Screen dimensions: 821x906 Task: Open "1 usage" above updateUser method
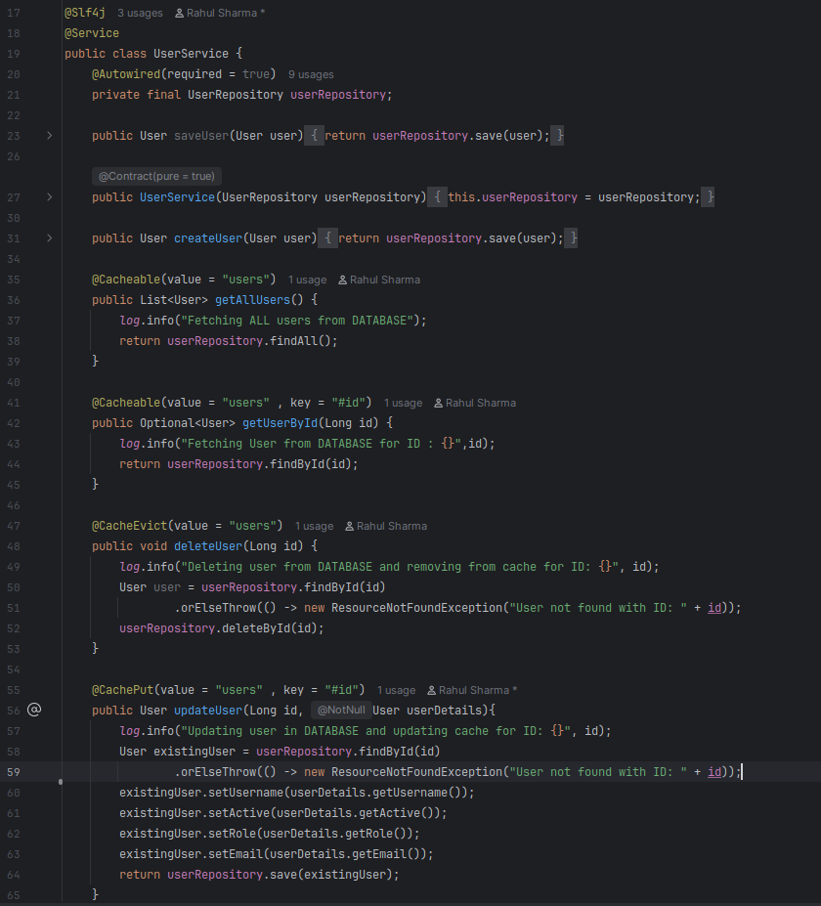coord(396,689)
